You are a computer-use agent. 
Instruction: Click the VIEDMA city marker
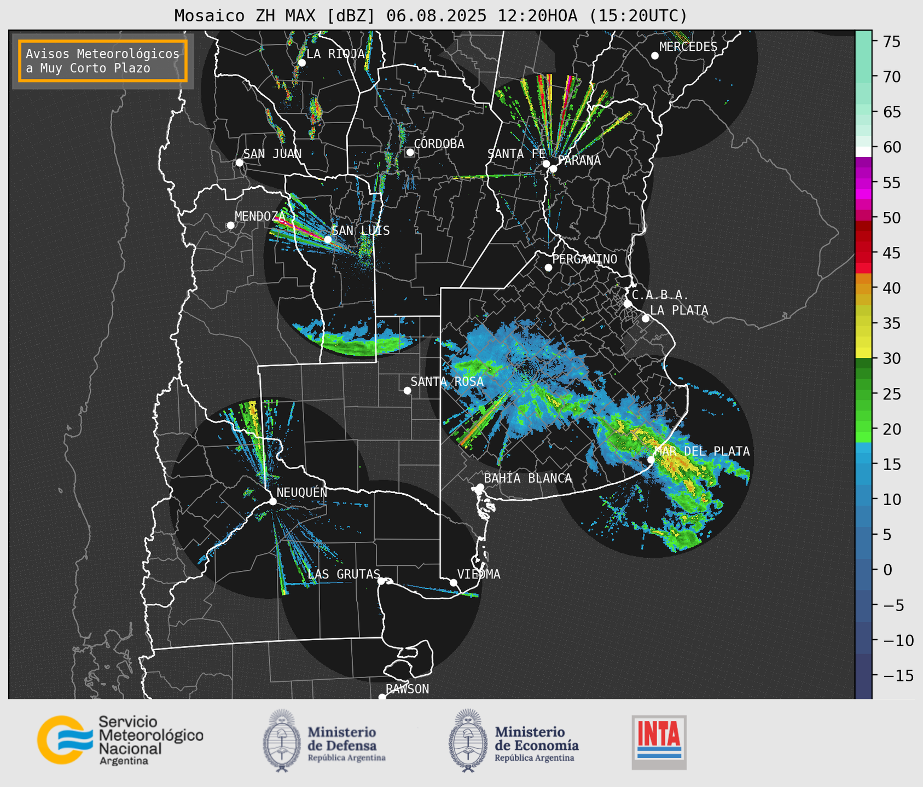point(453,582)
